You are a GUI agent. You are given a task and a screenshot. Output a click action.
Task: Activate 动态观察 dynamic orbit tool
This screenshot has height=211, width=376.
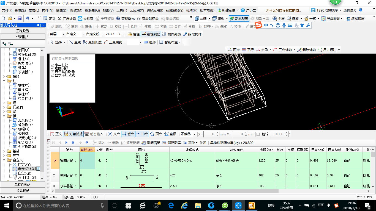point(239,18)
